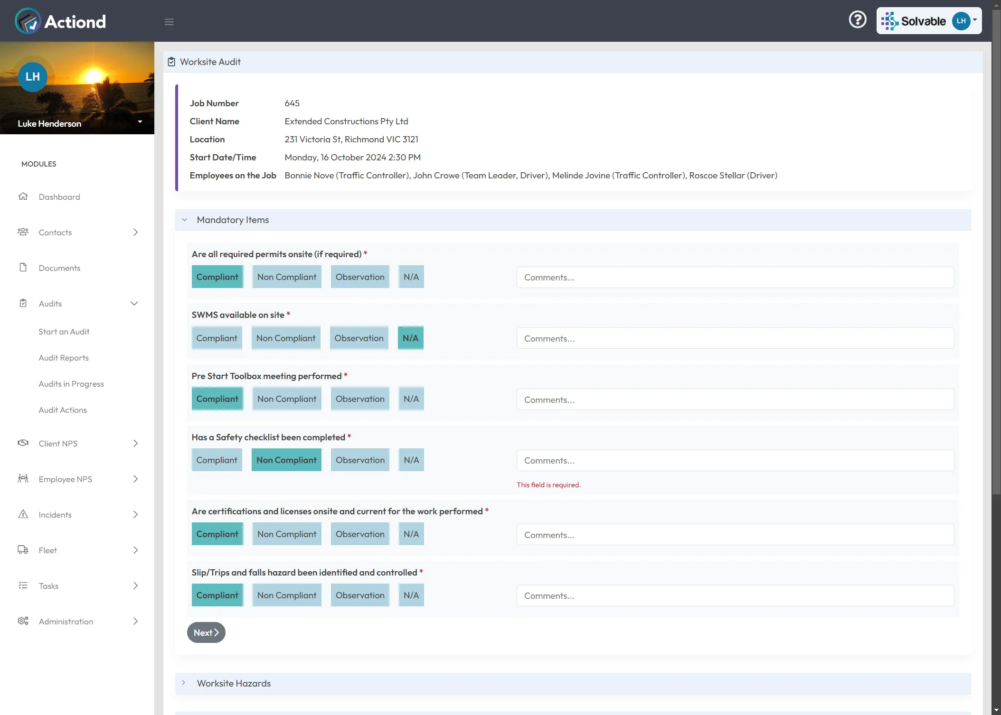Expand the Worksite Hazards section
The height and width of the screenshot is (715, 1001).
click(x=184, y=683)
